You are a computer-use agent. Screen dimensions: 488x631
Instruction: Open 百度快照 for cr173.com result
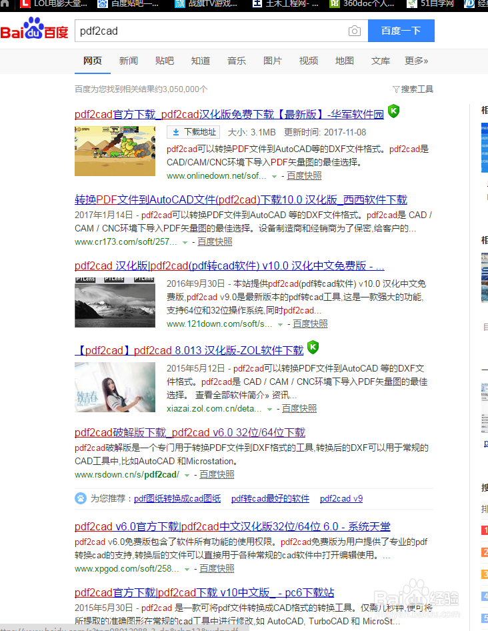click(215, 242)
